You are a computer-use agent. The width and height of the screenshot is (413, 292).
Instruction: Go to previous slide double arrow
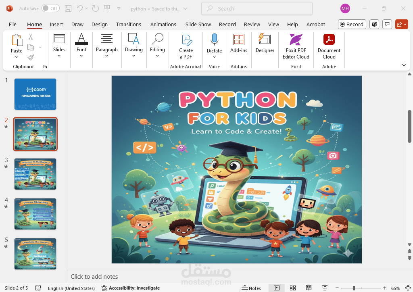pyautogui.click(x=409, y=251)
